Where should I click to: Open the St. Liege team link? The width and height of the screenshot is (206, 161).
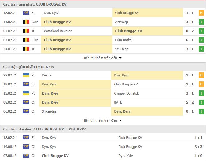(122, 49)
